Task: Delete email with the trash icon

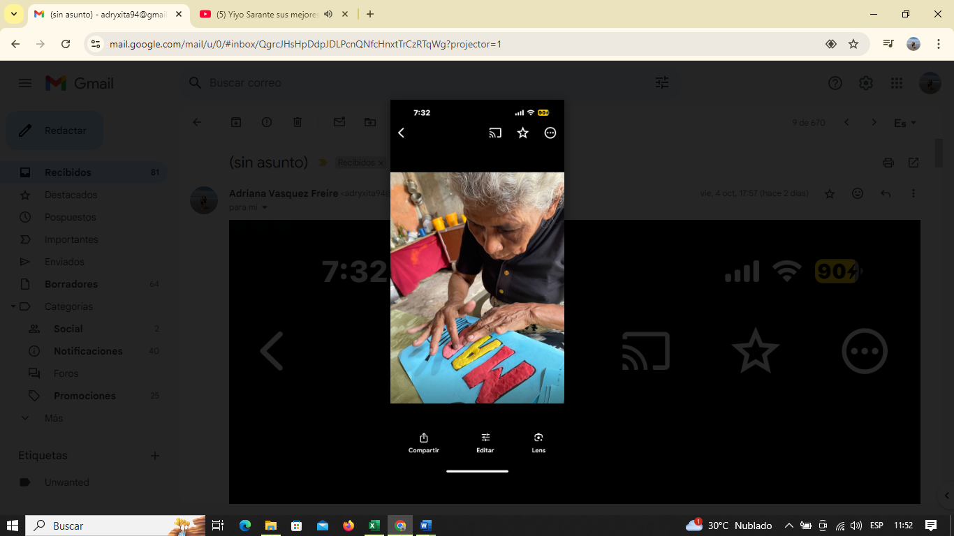Action: point(298,122)
